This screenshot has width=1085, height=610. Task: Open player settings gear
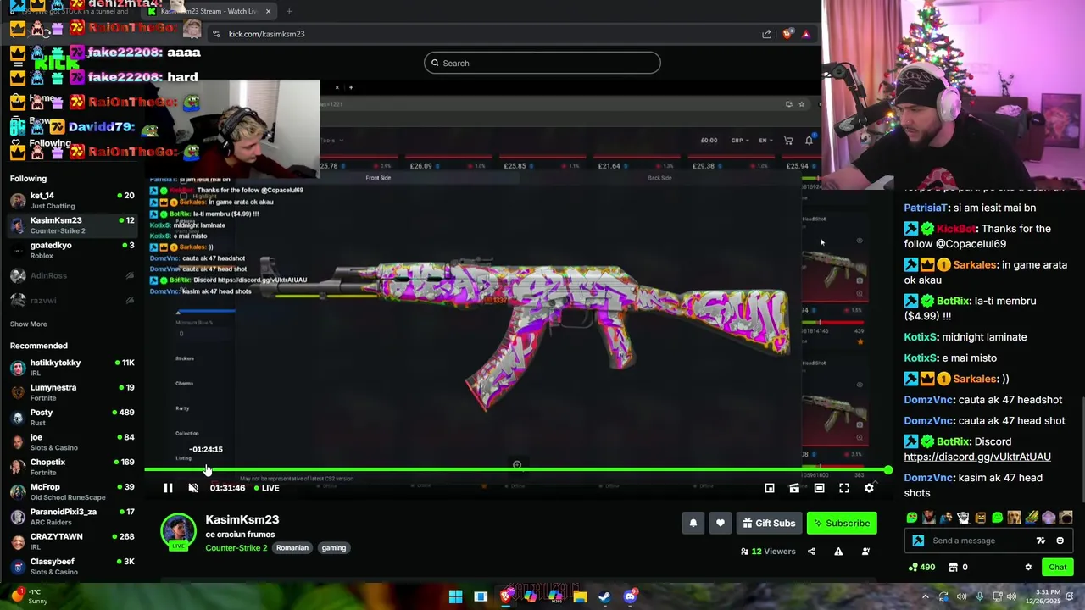tap(869, 488)
